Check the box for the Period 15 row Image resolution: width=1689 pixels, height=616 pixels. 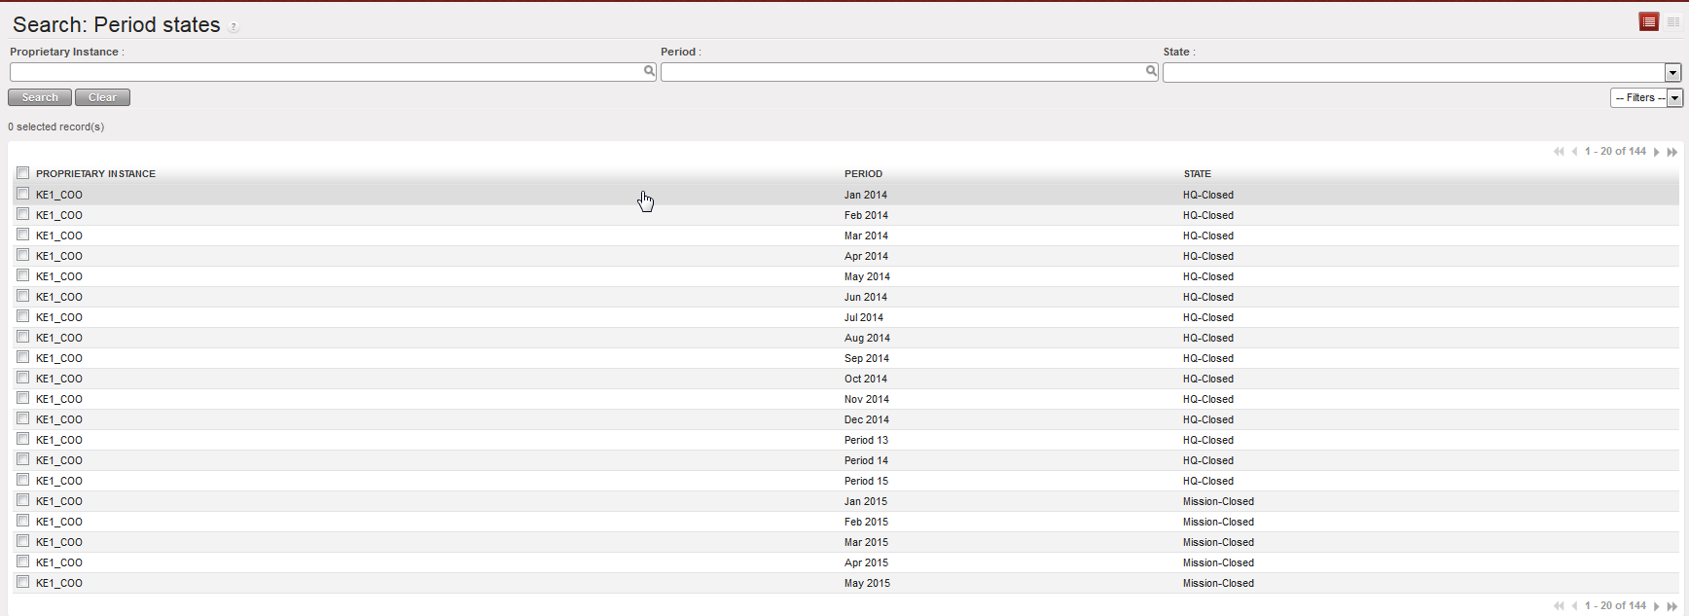coord(22,480)
